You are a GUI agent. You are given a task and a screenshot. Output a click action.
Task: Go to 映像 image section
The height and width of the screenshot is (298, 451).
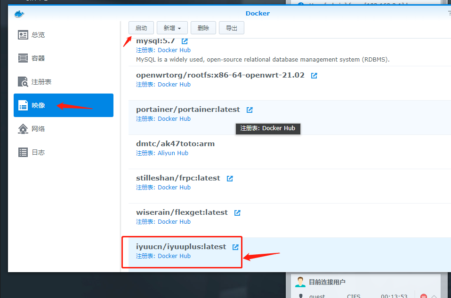pyautogui.click(x=64, y=105)
